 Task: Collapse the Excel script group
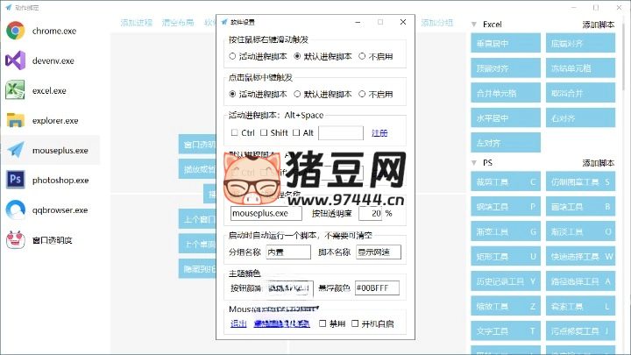click(x=474, y=25)
